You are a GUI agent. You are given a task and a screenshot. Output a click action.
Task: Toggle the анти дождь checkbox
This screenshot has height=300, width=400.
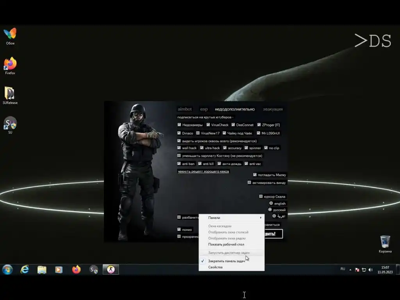point(219,164)
